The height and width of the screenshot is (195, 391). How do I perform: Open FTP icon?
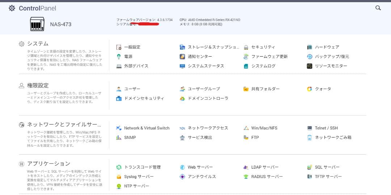click(x=246, y=138)
